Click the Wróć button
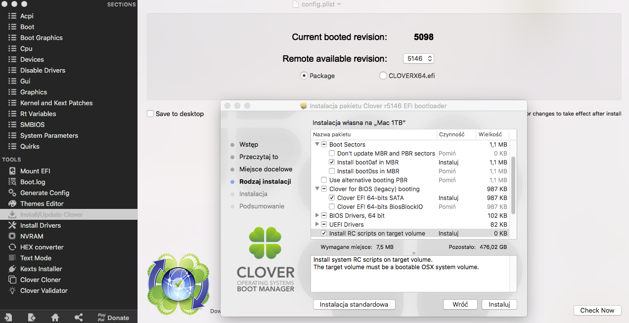Image resolution: width=629 pixels, height=323 pixels. [460, 304]
